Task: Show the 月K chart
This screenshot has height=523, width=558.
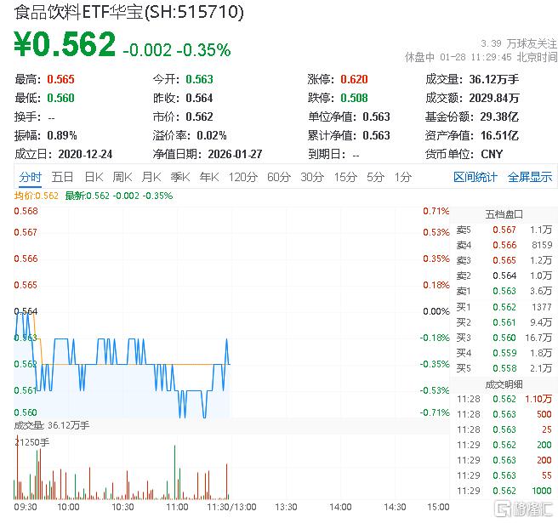Action: [x=151, y=177]
